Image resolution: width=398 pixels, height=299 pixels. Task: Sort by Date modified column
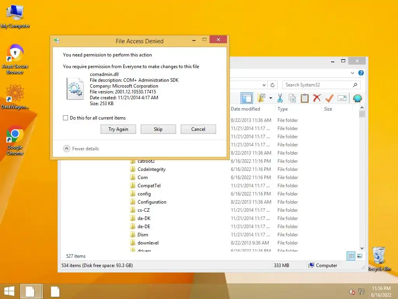[246, 109]
